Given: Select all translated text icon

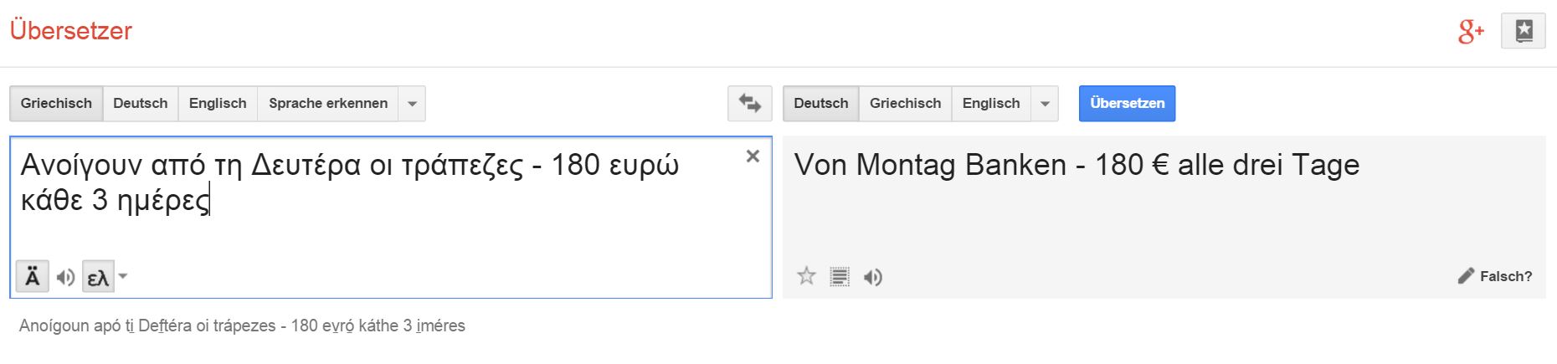Looking at the screenshot, I should 840,277.
